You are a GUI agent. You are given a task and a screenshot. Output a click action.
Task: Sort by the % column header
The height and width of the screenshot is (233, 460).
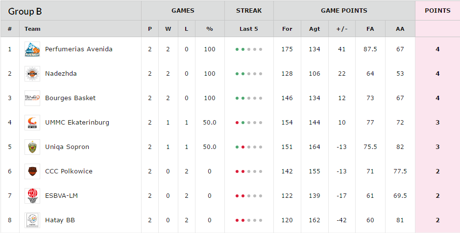tap(210, 29)
